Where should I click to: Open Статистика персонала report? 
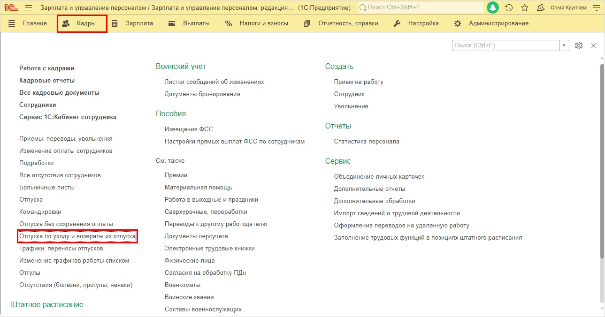367,142
